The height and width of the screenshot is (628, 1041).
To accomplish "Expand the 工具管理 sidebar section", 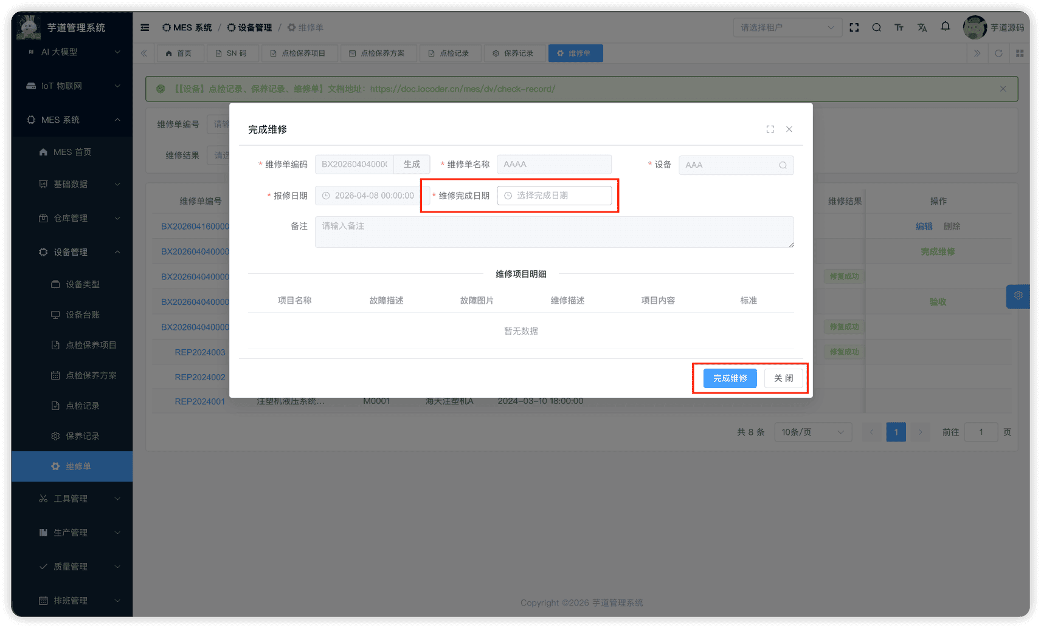I will point(71,498).
